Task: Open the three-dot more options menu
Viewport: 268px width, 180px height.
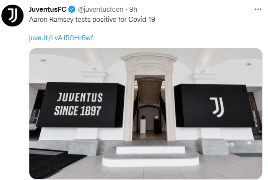Action: [x=258, y=9]
